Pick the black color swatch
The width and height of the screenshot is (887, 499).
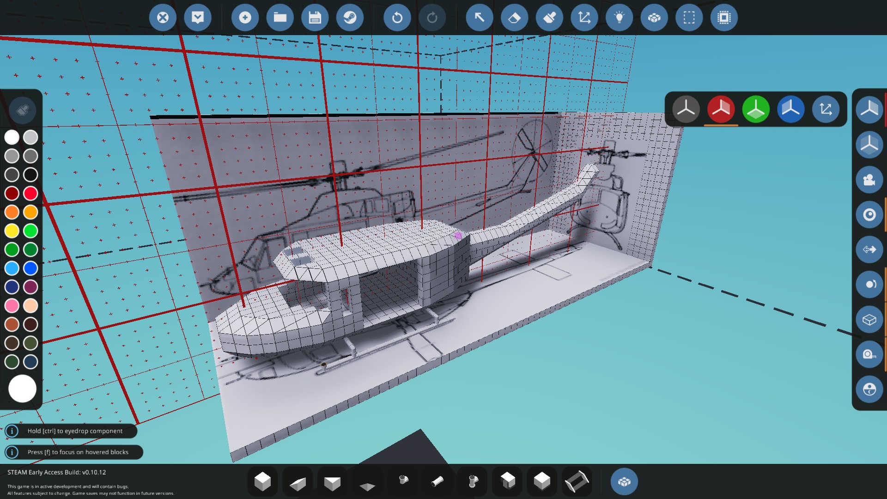coord(30,175)
